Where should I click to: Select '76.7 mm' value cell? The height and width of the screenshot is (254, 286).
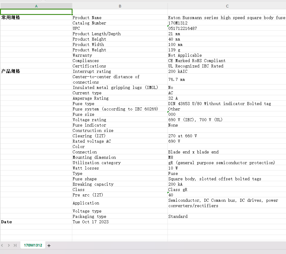227,79
